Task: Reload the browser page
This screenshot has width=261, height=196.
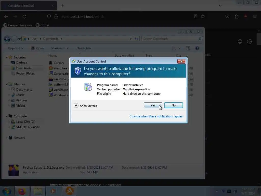Action: click(x=24, y=17)
